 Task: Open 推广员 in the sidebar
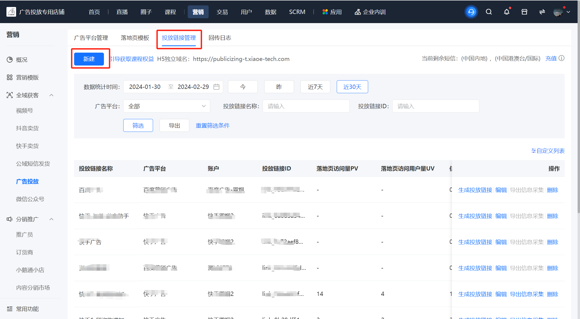coord(24,234)
